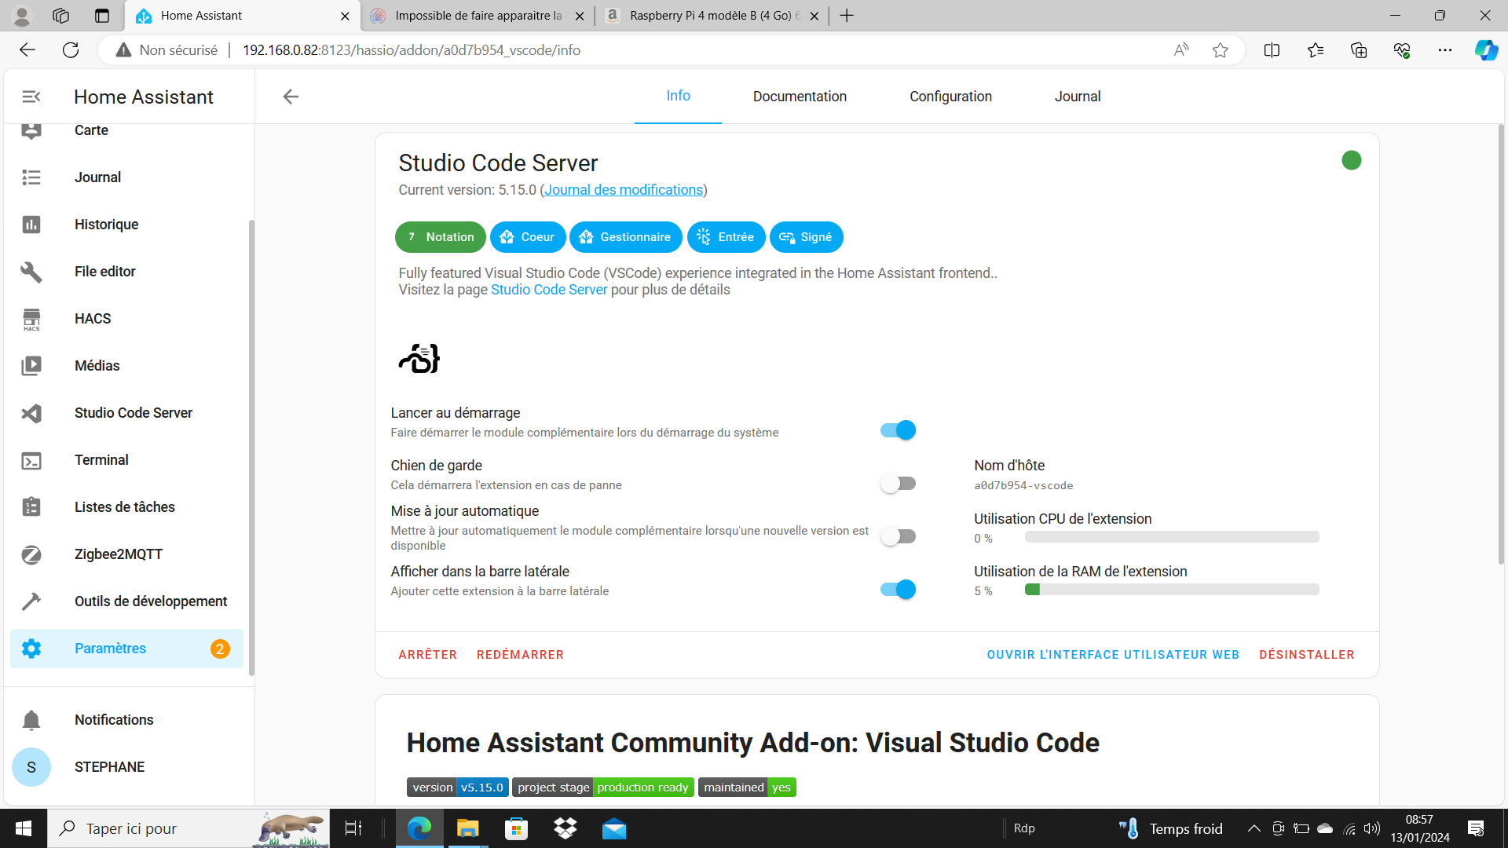Click the Signé chip

click(807, 237)
